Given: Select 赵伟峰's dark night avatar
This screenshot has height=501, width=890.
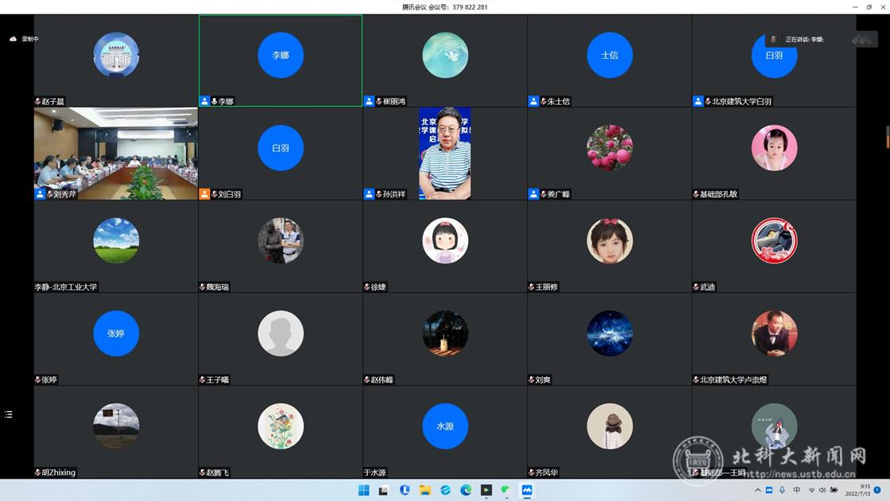Looking at the screenshot, I should coord(445,333).
